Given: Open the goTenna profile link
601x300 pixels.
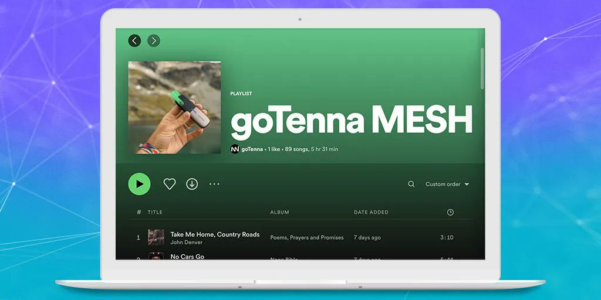Looking at the screenshot, I should (252, 149).
